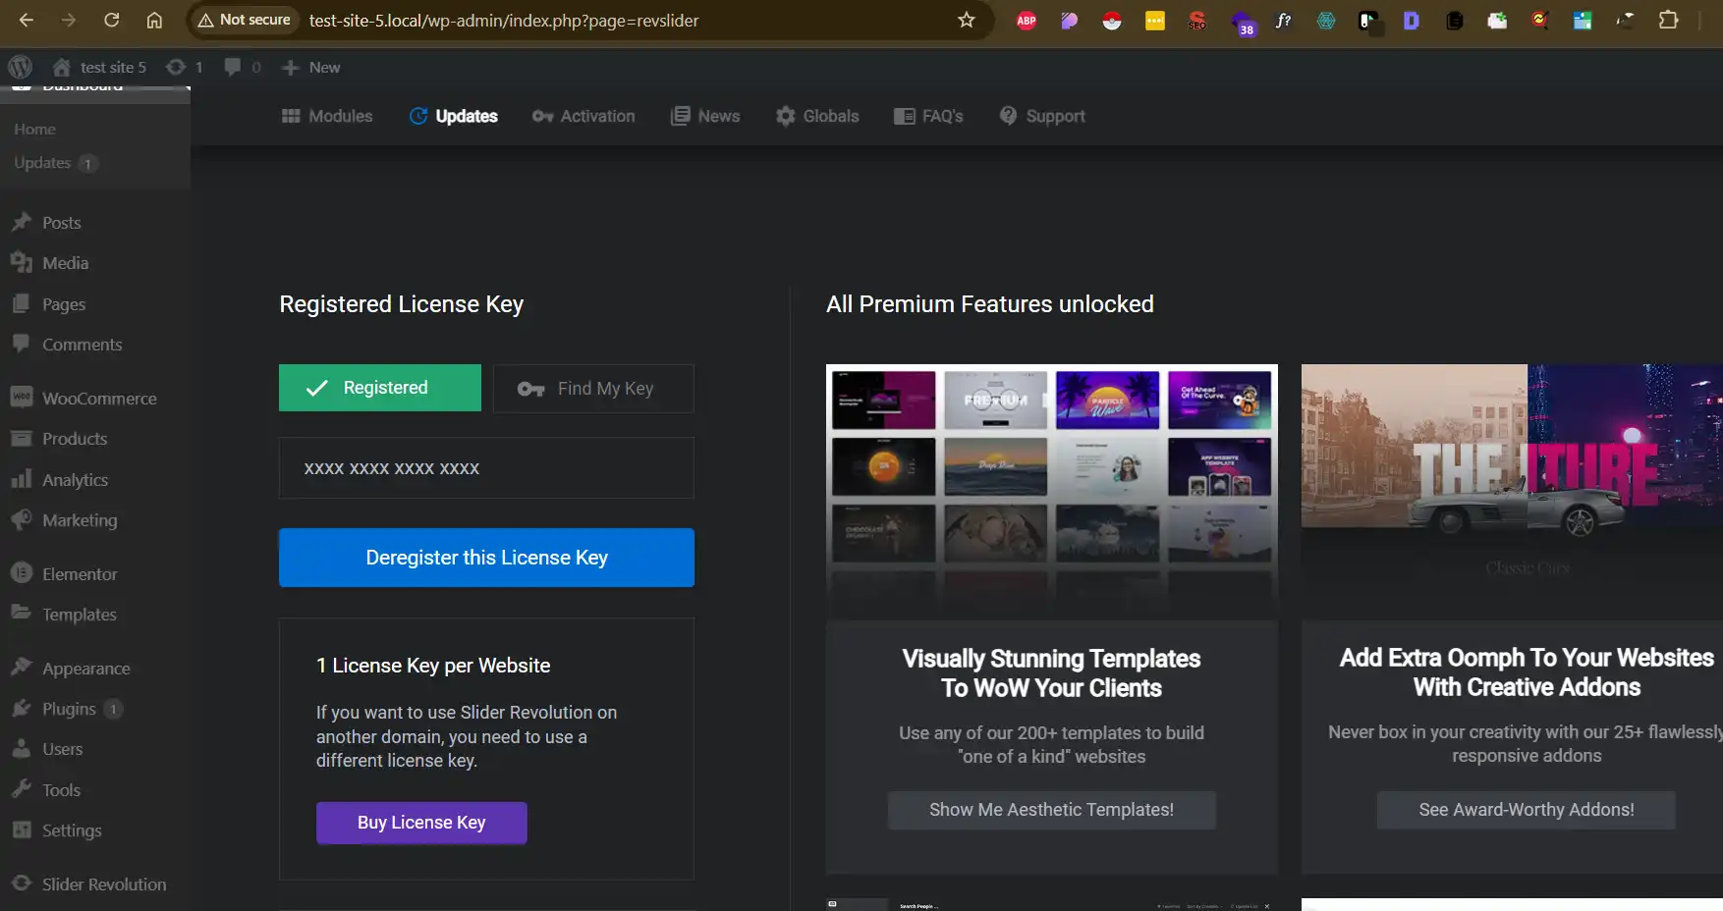Select the Updates tab
Viewport: 1723px width, 911px height.
(x=454, y=116)
